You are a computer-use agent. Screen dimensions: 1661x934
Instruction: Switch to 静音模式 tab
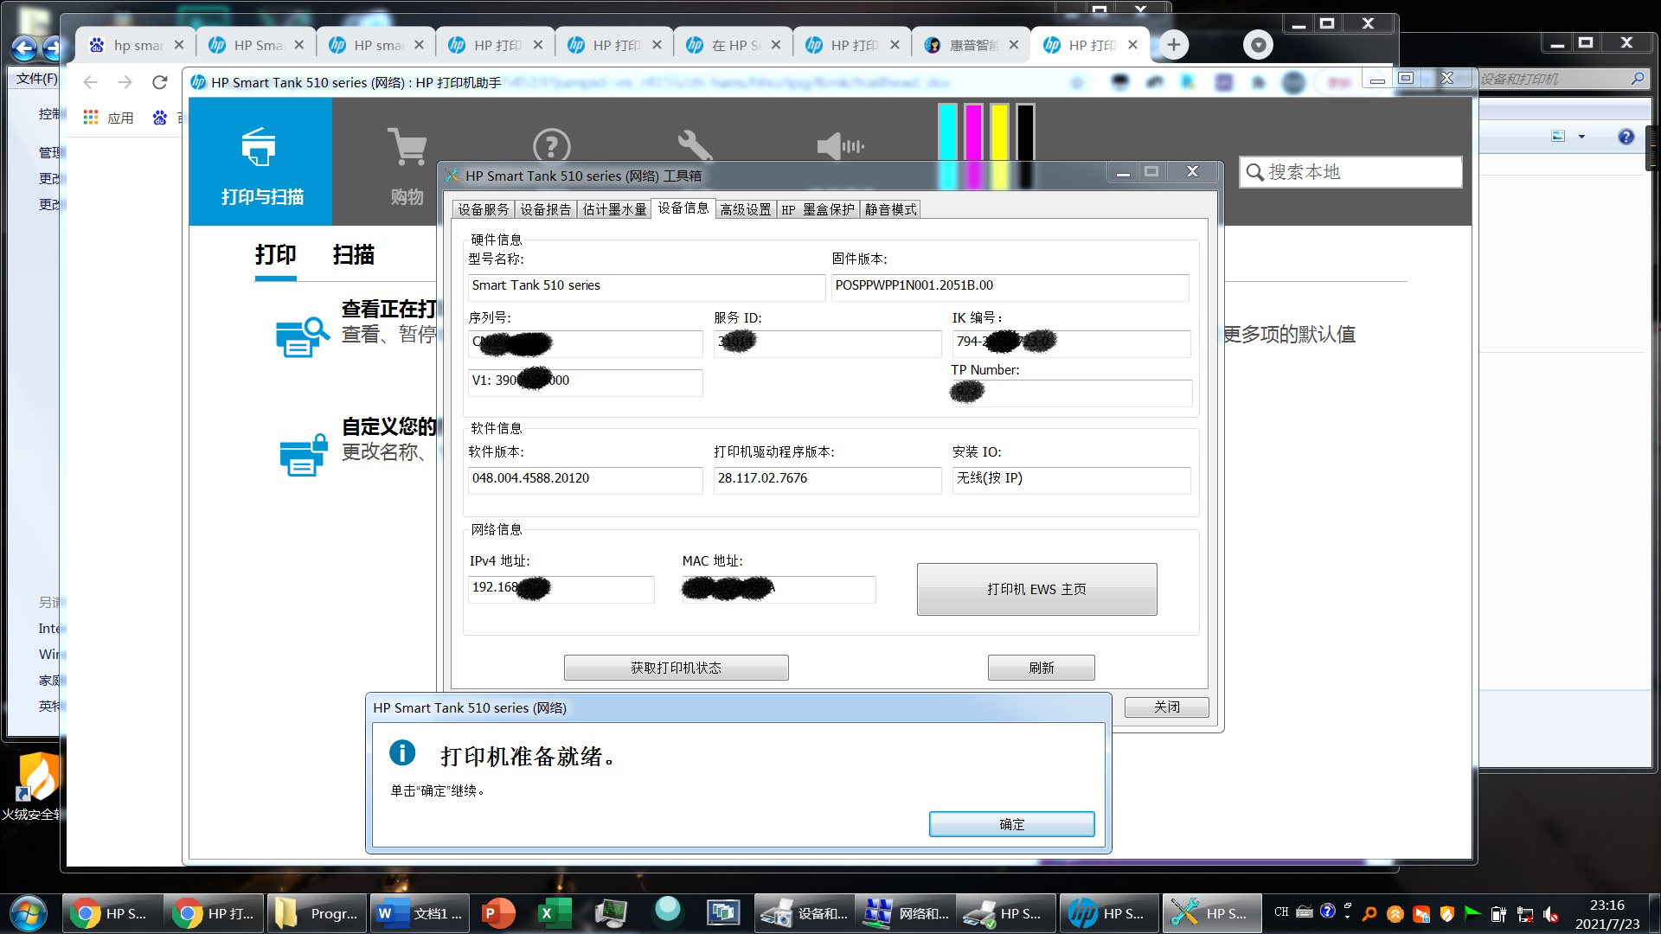(x=890, y=209)
